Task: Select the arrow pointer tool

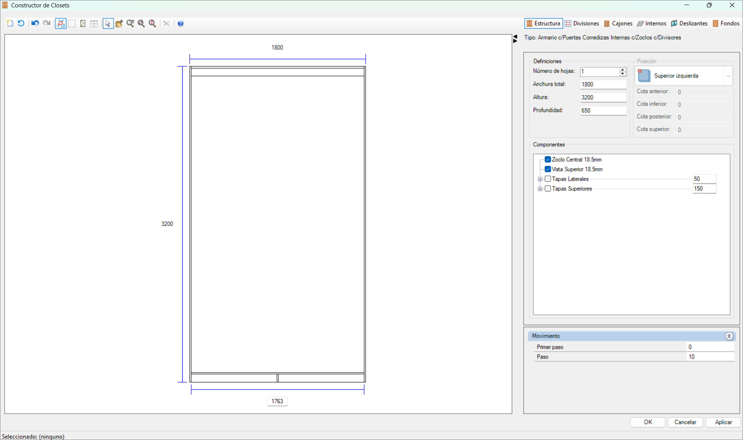Action: (107, 24)
